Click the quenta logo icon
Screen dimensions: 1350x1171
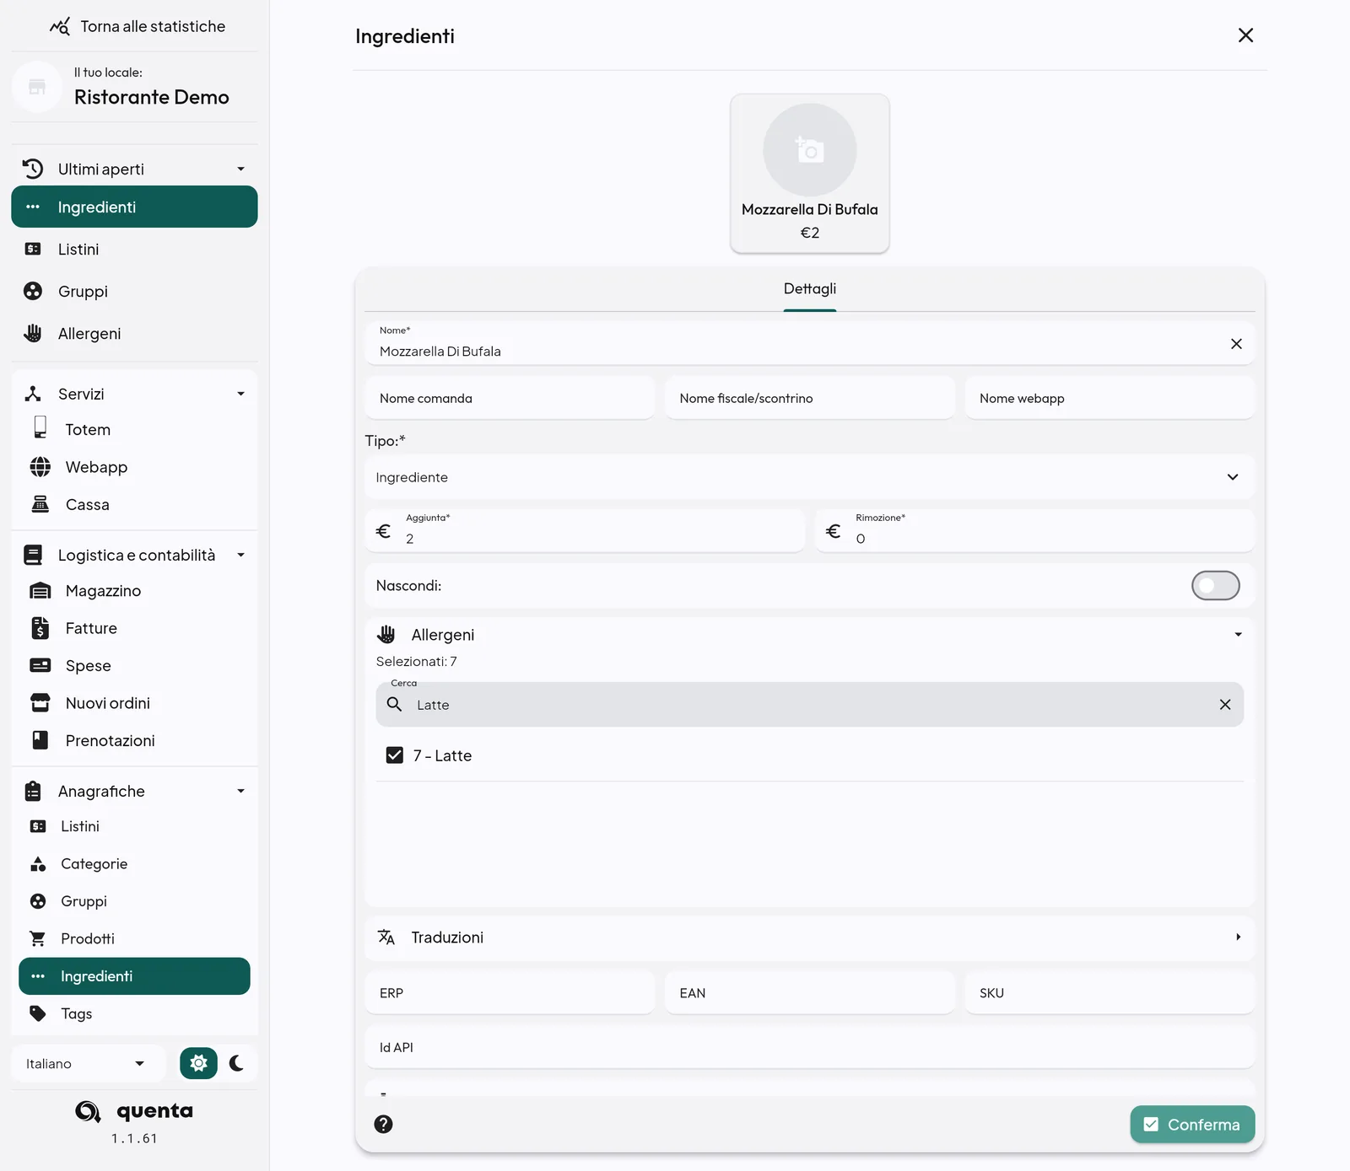(88, 1111)
